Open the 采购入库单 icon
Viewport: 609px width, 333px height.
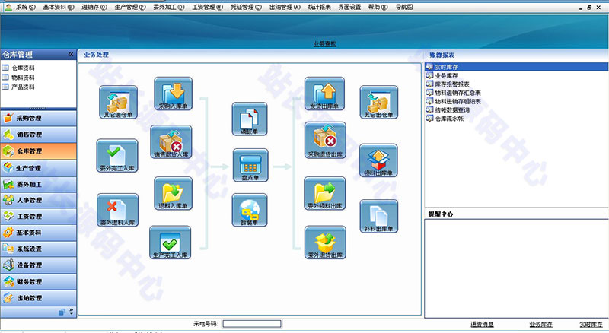(x=173, y=94)
